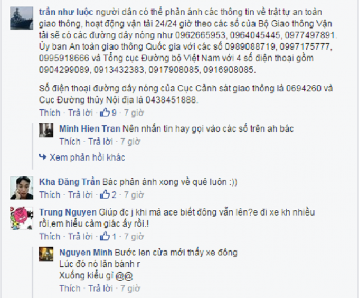Click the thumbs-up icon showing 9 likes
Image resolution: width=359 pixels, height=298 pixels.
click(105, 113)
